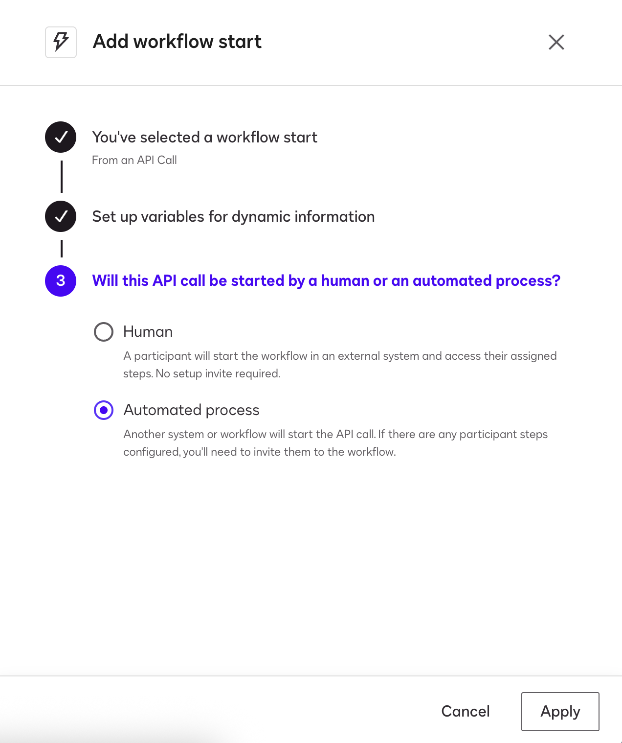Viewport: 622px width, 743px height.
Task: Expand "You've selected a workflow start" step
Action: click(x=204, y=138)
